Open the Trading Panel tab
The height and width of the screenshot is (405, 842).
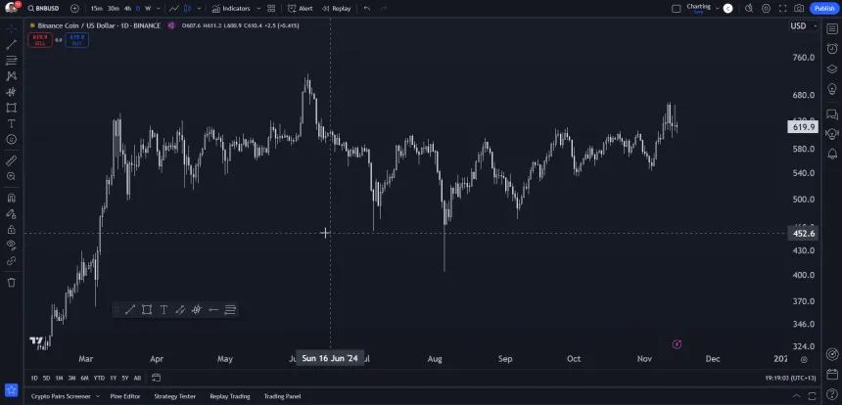pyautogui.click(x=282, y=396)
